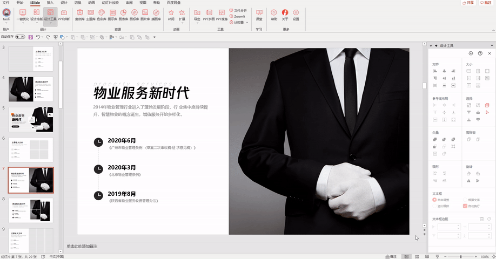Image resolution: width=496 pixels, height=259 pixels.
Task: Open the 图标库 icon library
Action: [135, 13]
